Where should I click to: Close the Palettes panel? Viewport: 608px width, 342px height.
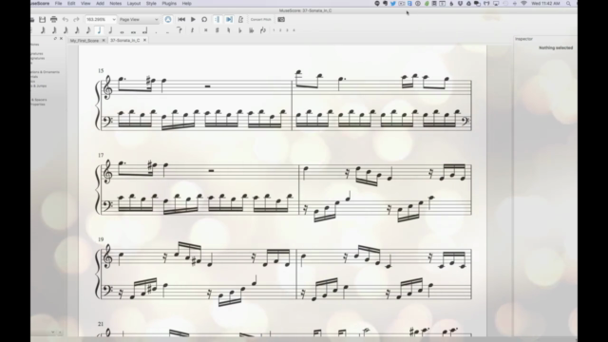[x=61, y=38]
